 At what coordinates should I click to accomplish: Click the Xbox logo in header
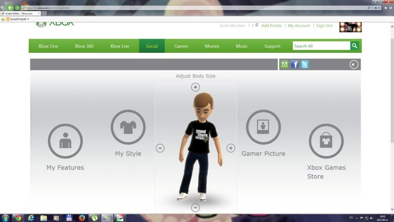pos(55,24)
